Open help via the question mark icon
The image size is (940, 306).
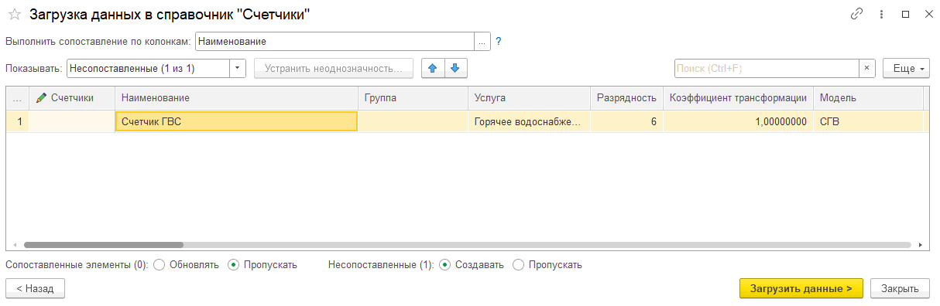pos(499,41)
